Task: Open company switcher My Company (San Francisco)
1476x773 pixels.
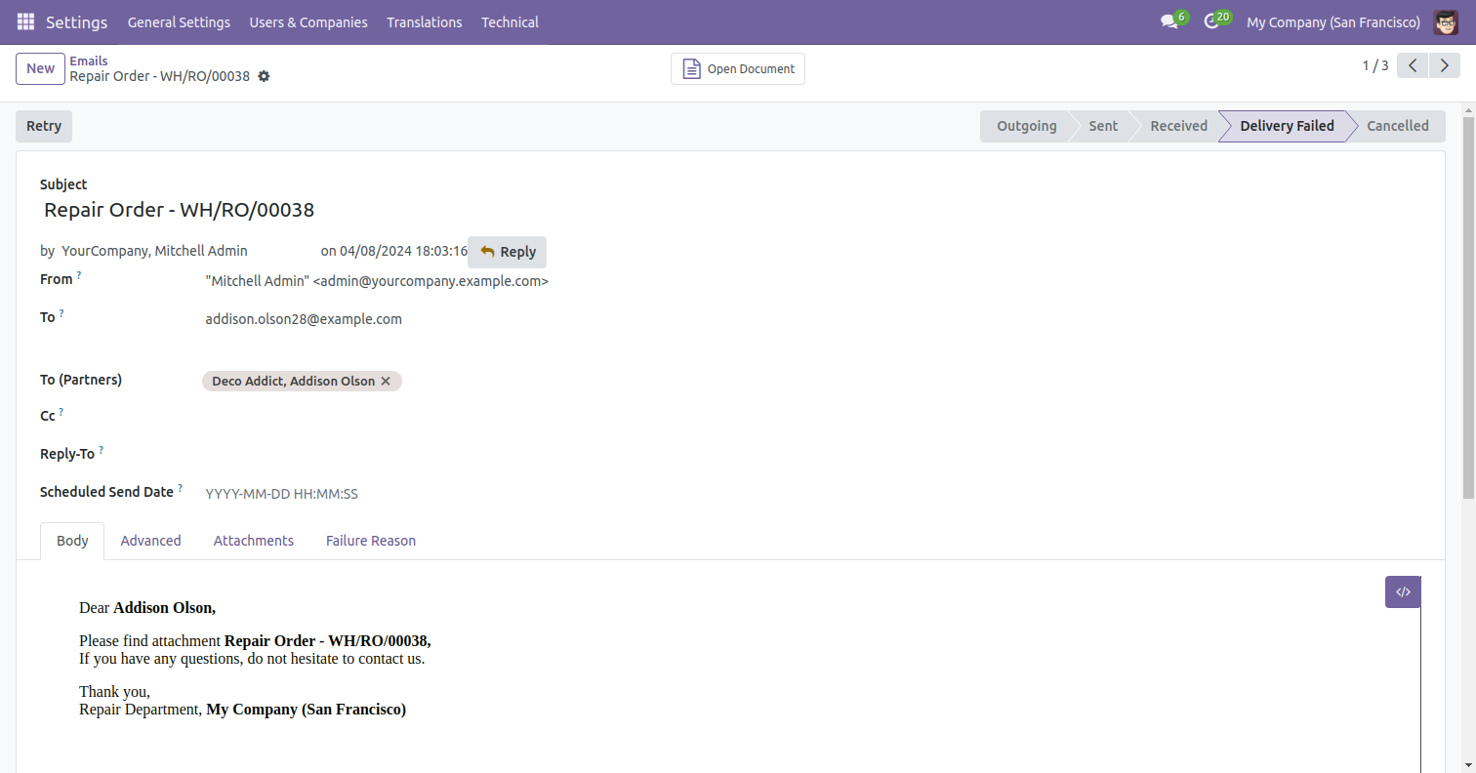Action: tap(1333, 21)
